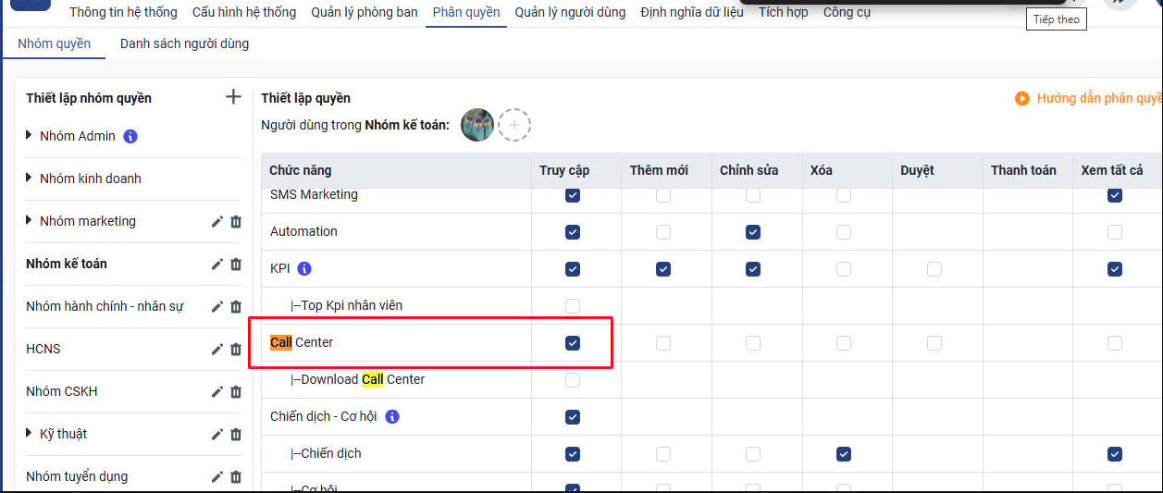Click trash icon next to HCNS
Viewport: 1163px width, 493px height.
(236, 349)
